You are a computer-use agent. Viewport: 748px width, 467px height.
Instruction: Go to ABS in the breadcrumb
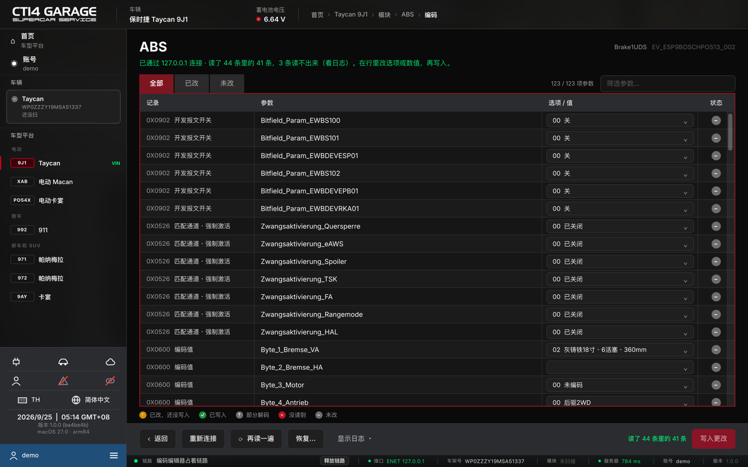tap(407, 15)
